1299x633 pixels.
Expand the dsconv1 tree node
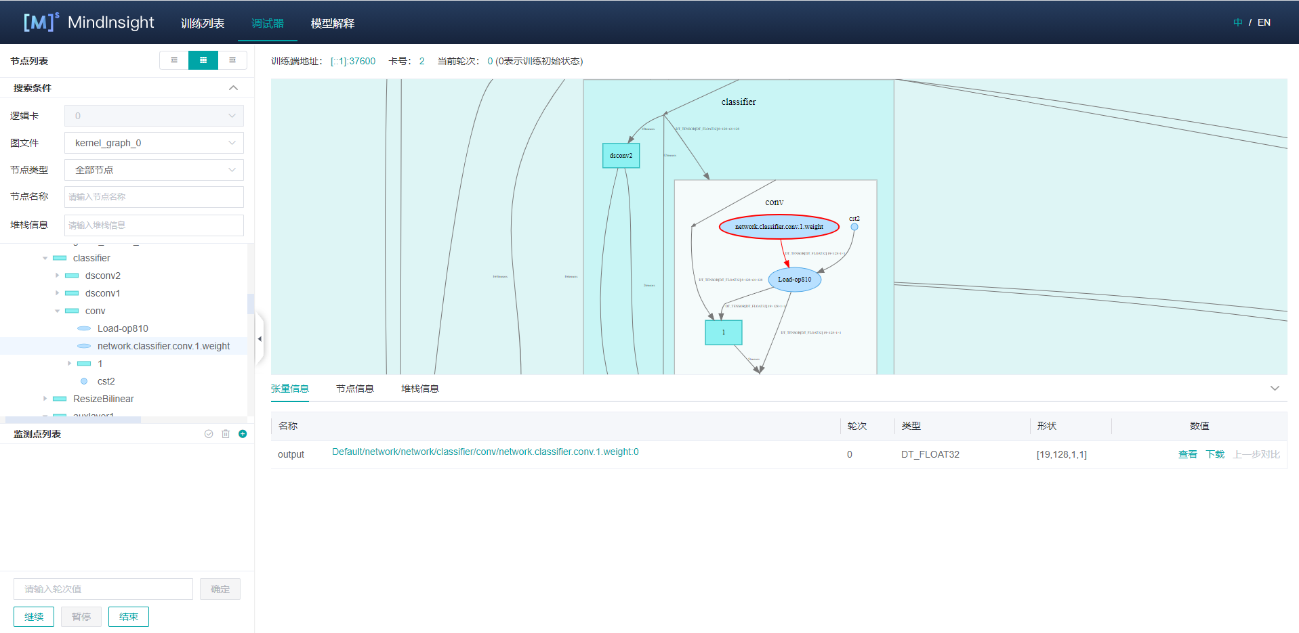click(58, 293)
